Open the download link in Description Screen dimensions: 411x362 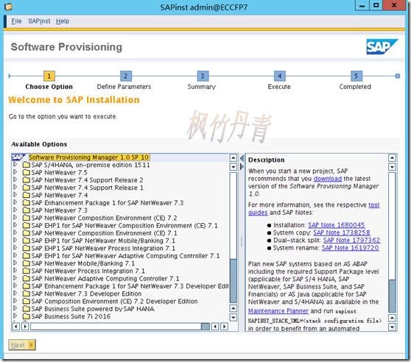(328, 179)
